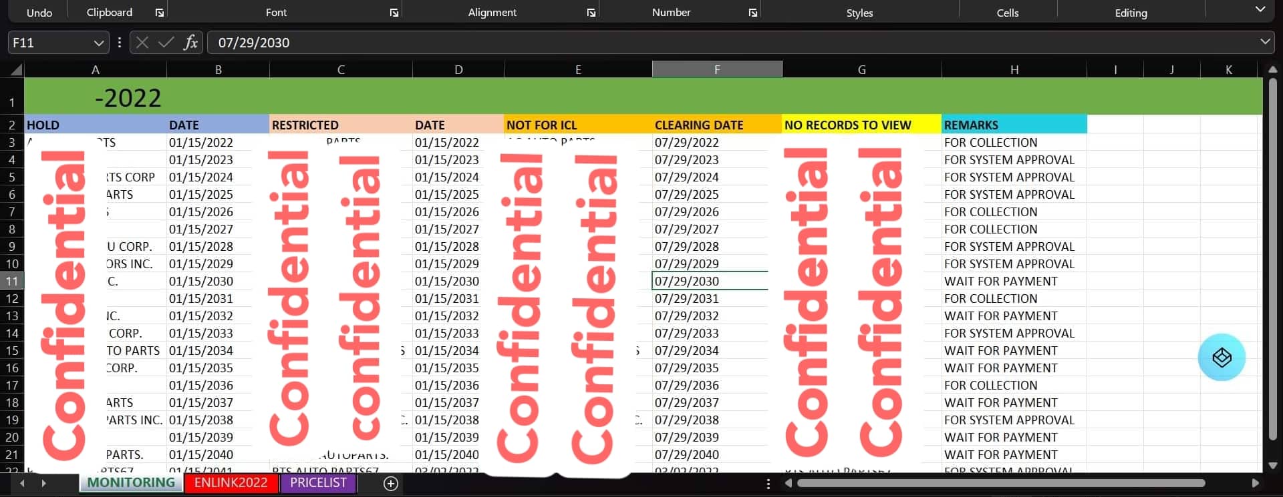1283x497 pixels.
Task: Select the 'RESTRICTED' header cell
Action: pyautogui.click(x=341, y=125)
